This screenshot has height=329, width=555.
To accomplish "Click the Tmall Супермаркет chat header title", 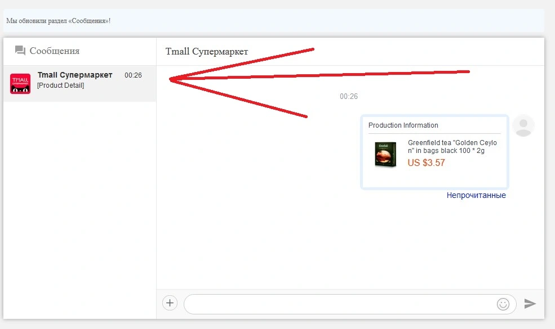I will coord(207,52).
